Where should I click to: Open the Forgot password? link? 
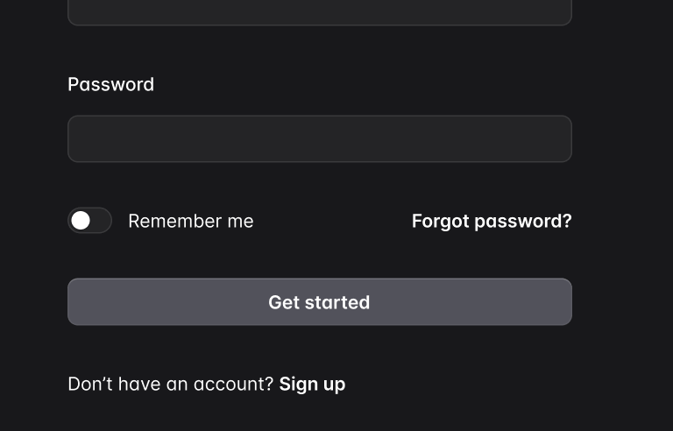[491, 221]
